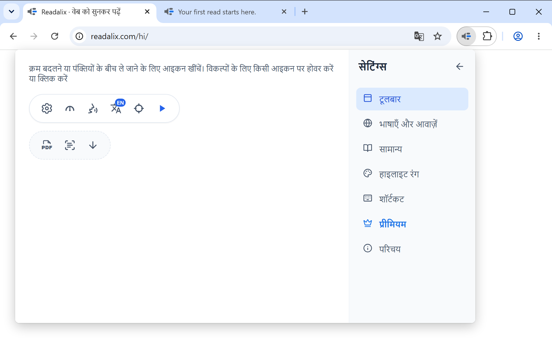Click the PDF icon in hidden tools row
Image resolution: width=552 pixels, height=345 pixels.
[x=47, y=145]
